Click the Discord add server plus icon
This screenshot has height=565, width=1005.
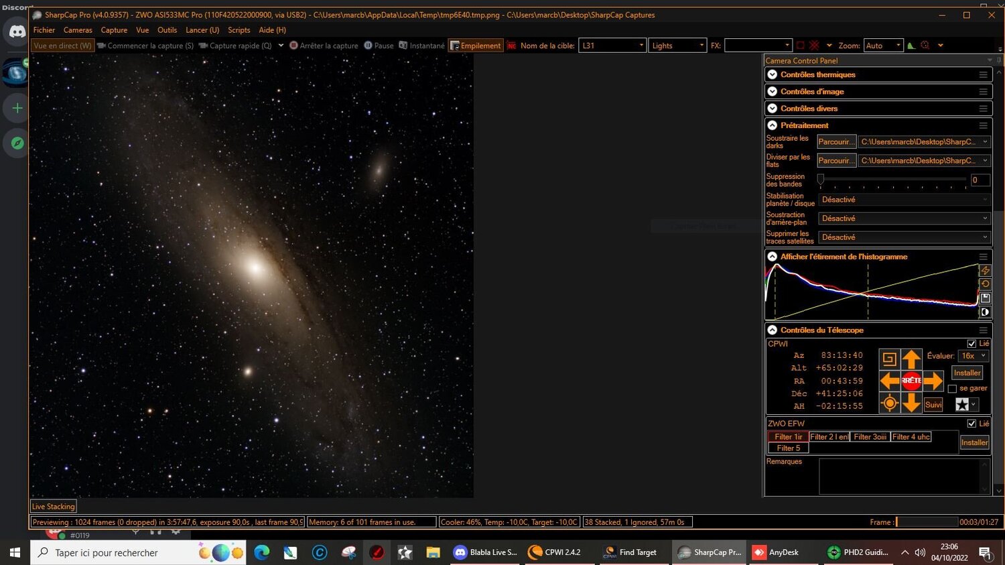click(17, 107)
